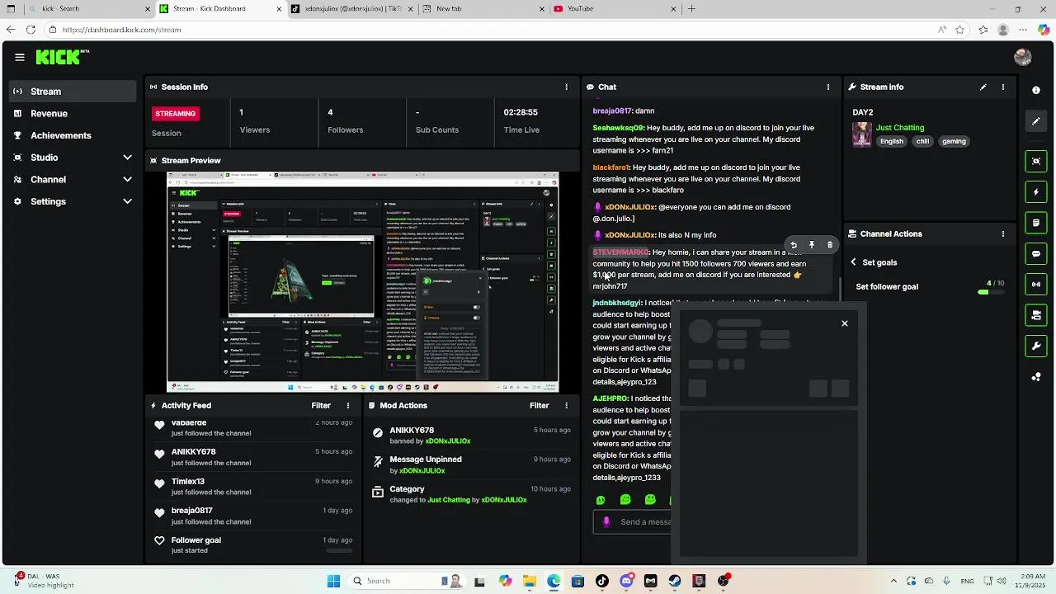Click Just Chatting category in Stream info
The width and height of the screenshot is (1056, 594).
click(x=900, y=128)
